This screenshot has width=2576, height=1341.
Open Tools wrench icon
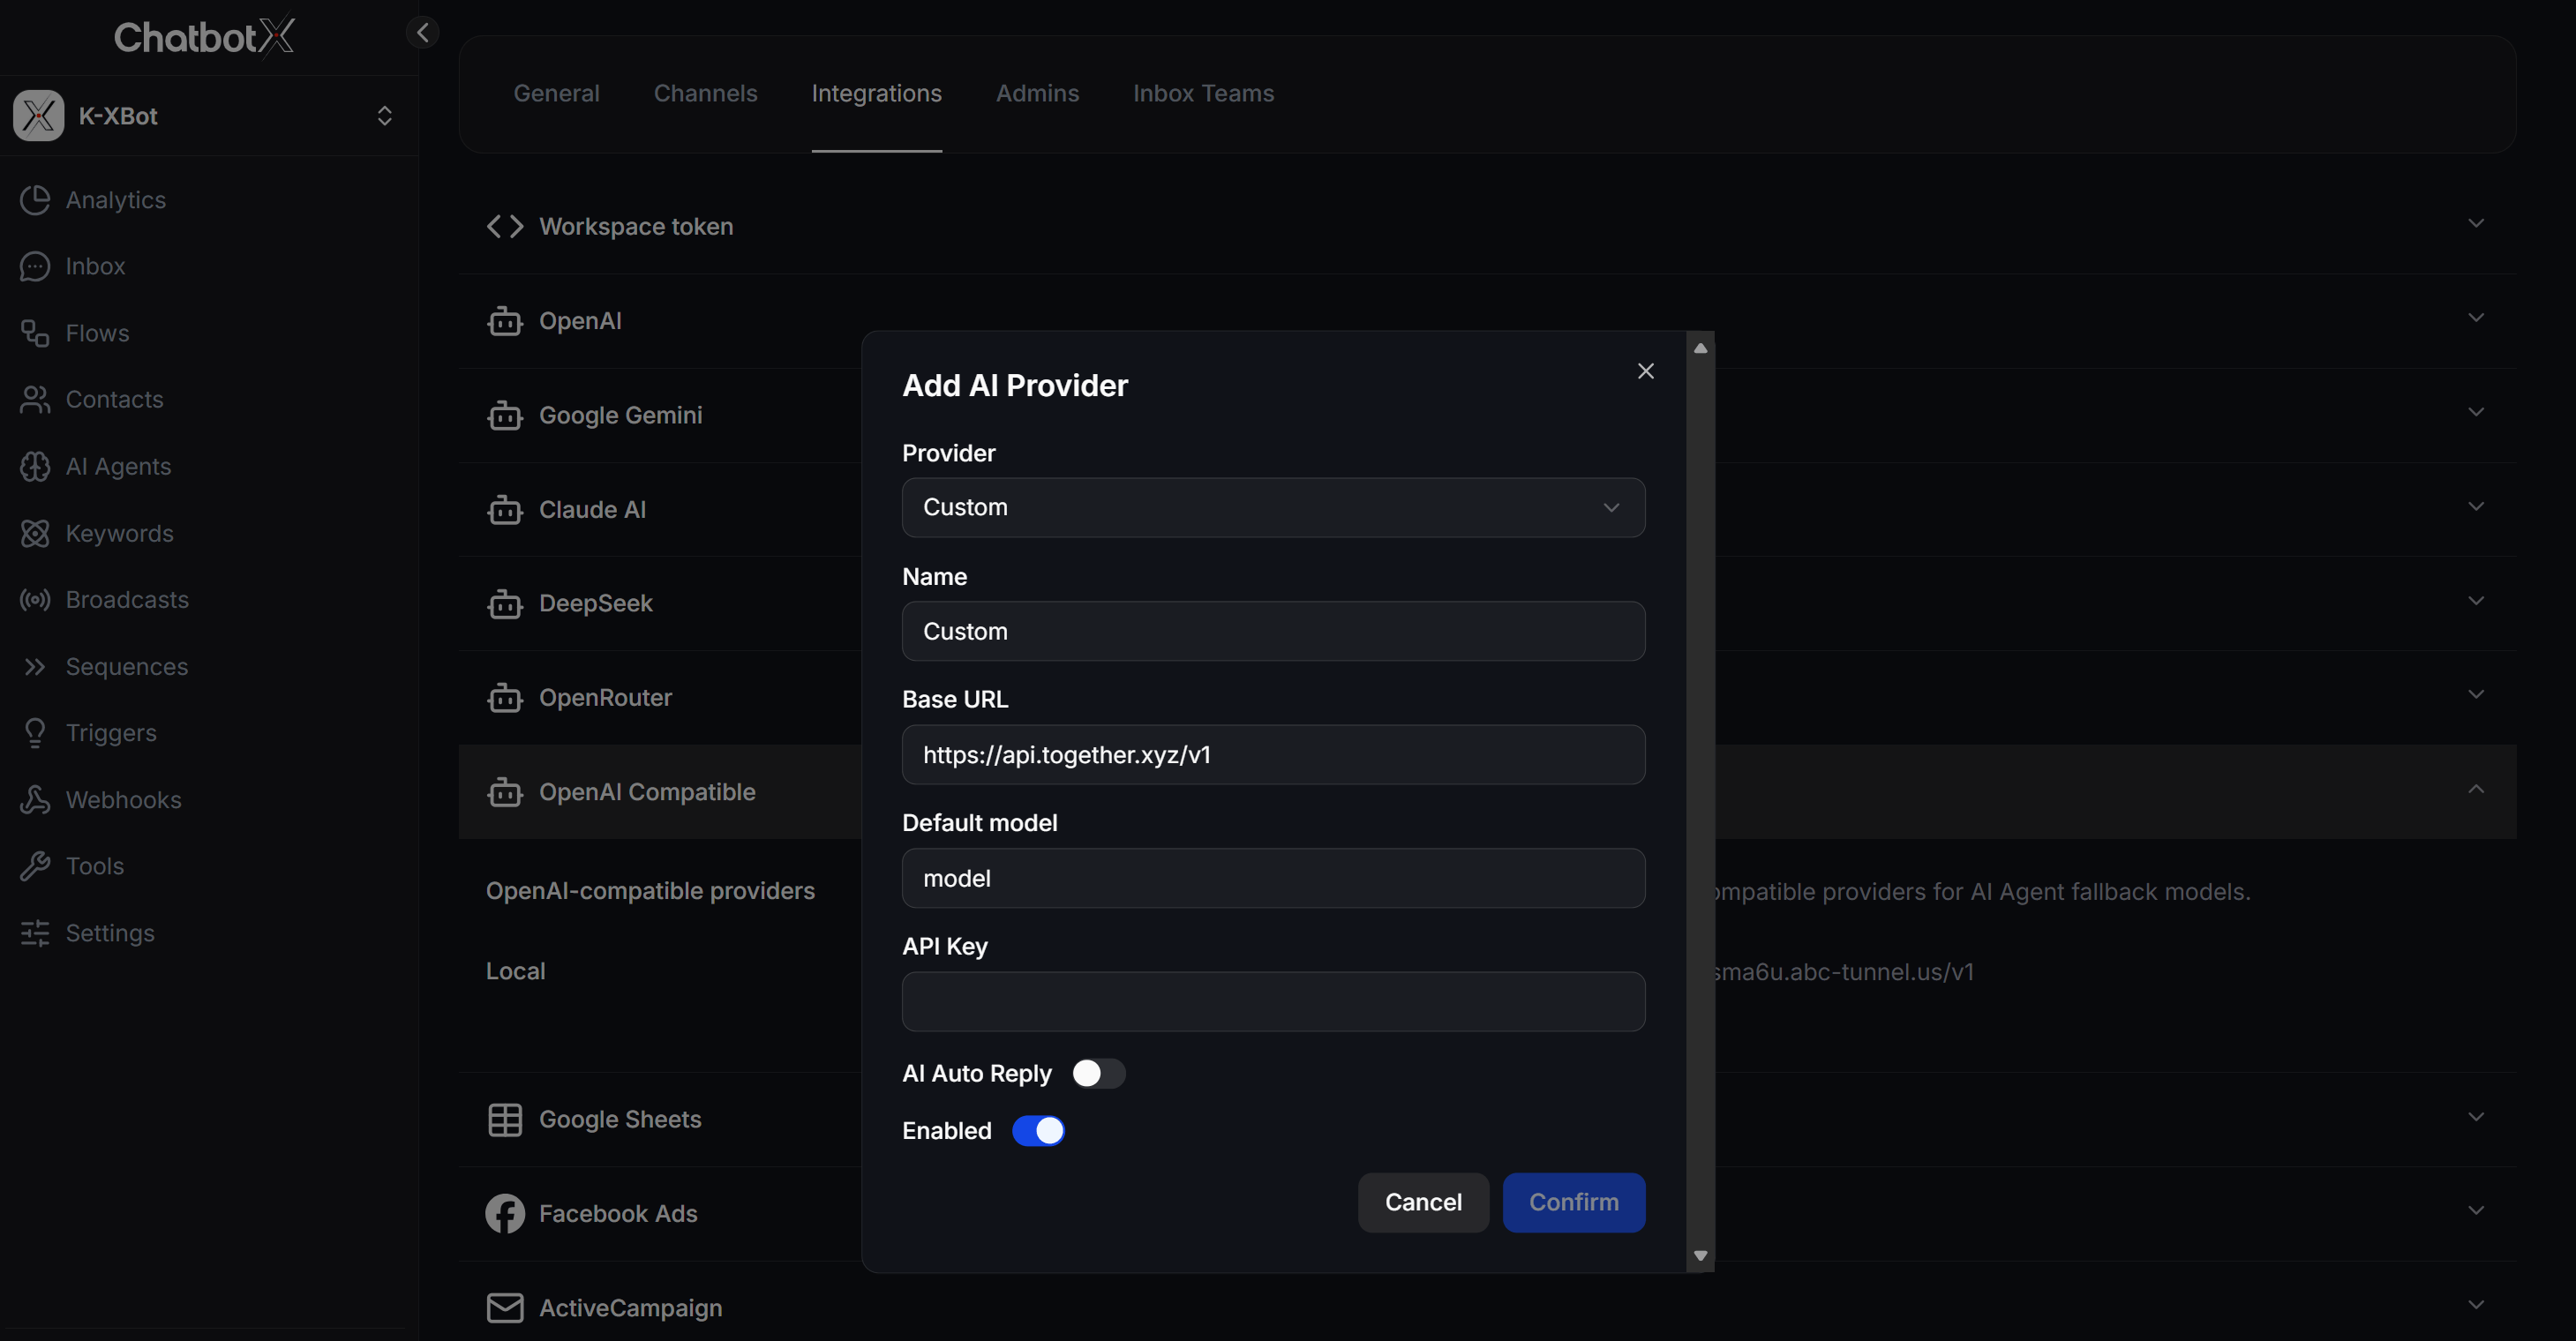click(35, 866)
